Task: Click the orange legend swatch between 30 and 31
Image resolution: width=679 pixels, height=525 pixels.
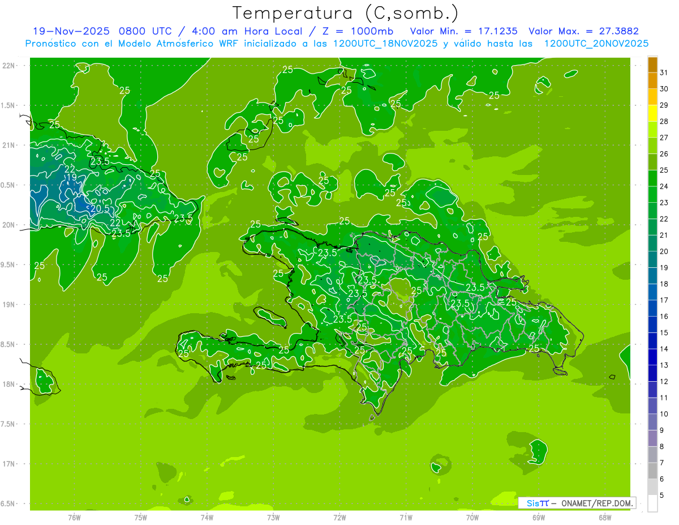Action: (x=652, y=81)
